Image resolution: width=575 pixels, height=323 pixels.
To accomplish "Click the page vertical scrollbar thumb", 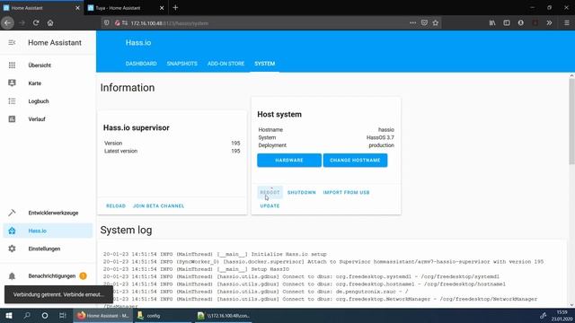I will pyautogui.click(x=571, y=121).
